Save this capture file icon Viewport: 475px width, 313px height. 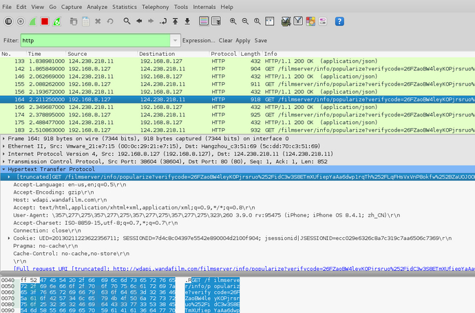click(86, 21)
